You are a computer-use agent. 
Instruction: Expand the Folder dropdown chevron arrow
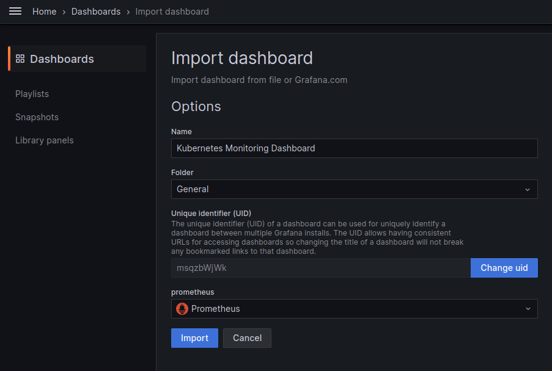(528, 189)
